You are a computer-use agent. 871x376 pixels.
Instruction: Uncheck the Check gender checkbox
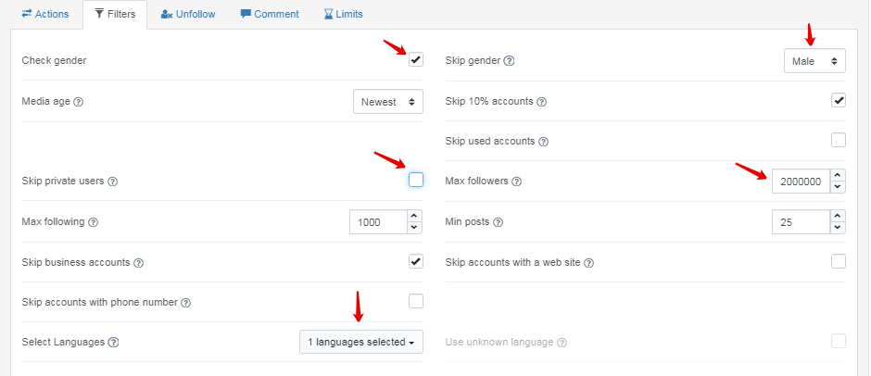click(416, 60)
